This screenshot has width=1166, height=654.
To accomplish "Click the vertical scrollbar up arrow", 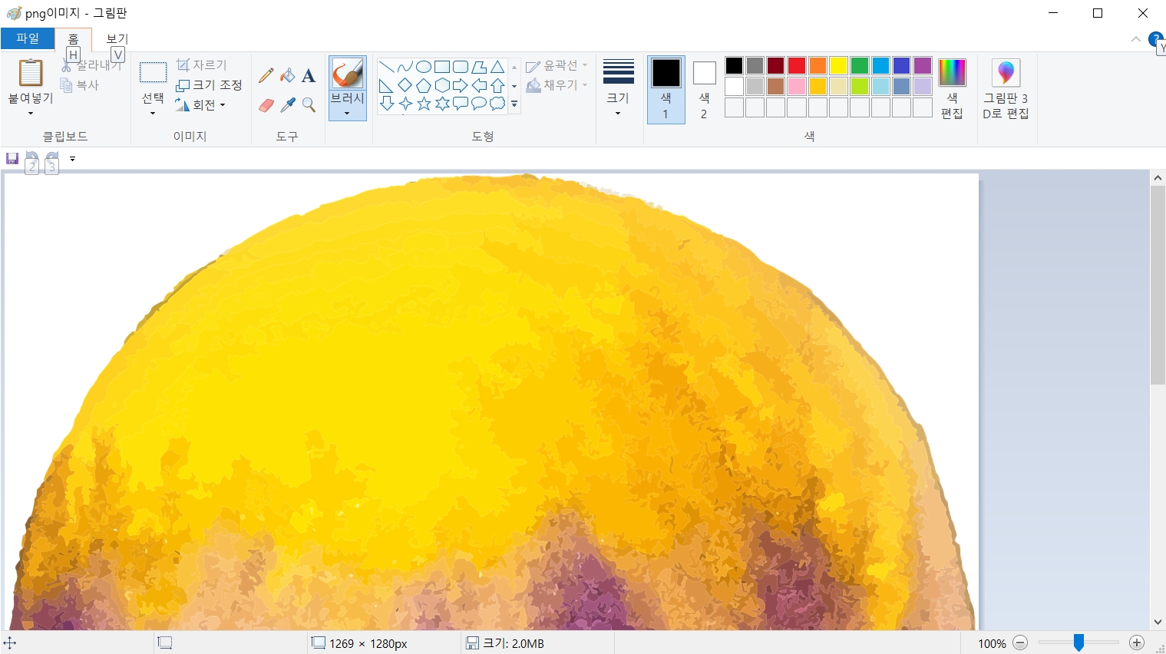I will 1158,178.
